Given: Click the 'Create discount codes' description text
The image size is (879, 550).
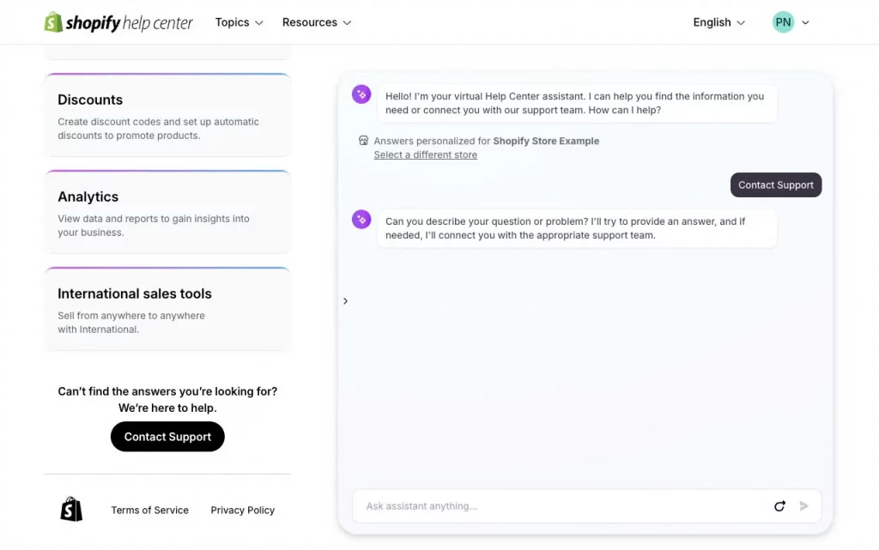Looking at the screenshot, I should 158,129.
